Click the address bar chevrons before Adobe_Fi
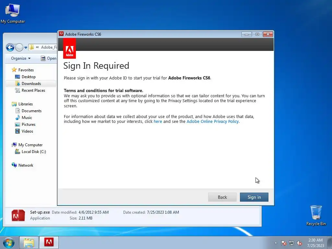This screenshot has width=332, height=249. (37, 47)
